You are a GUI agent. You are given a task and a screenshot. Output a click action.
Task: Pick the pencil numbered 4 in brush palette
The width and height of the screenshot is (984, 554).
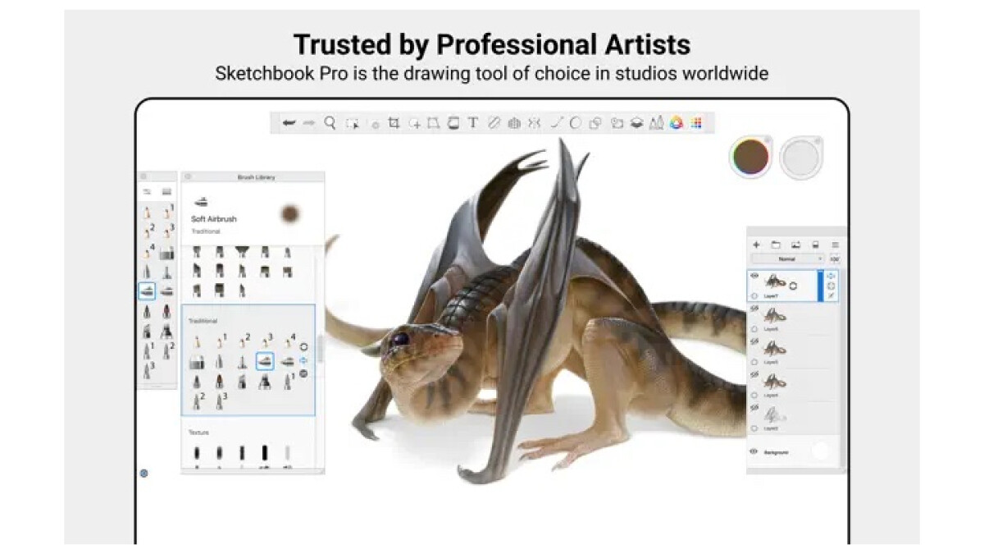[148, 252]
